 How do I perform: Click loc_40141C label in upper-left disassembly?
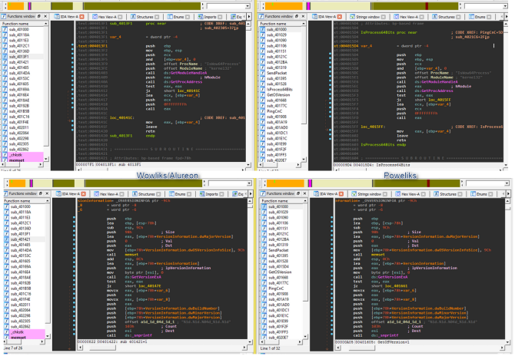click(x=122, y=117)
